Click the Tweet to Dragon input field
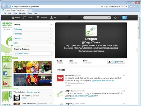 pos(33,54)
